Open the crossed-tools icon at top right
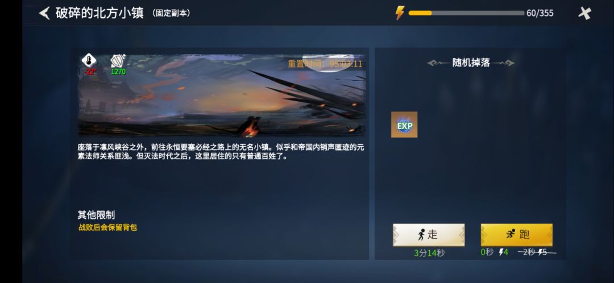This screenshot has width=614, height=283. click(x=584, y=13)
